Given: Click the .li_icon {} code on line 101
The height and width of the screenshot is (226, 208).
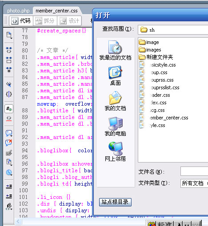Looking at the screenshot, I should click(54, 197).
